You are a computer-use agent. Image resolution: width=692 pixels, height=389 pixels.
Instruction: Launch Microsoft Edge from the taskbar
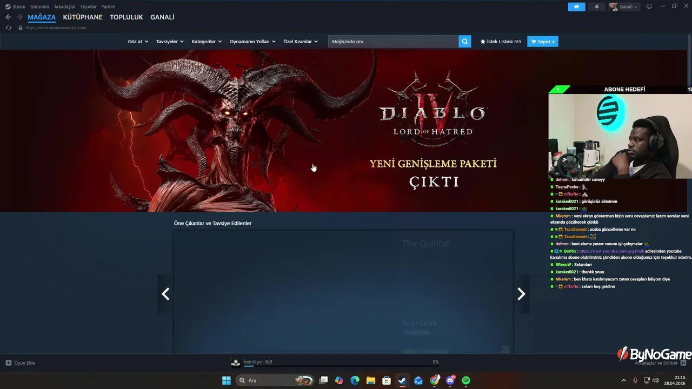[x=355, y=380]
